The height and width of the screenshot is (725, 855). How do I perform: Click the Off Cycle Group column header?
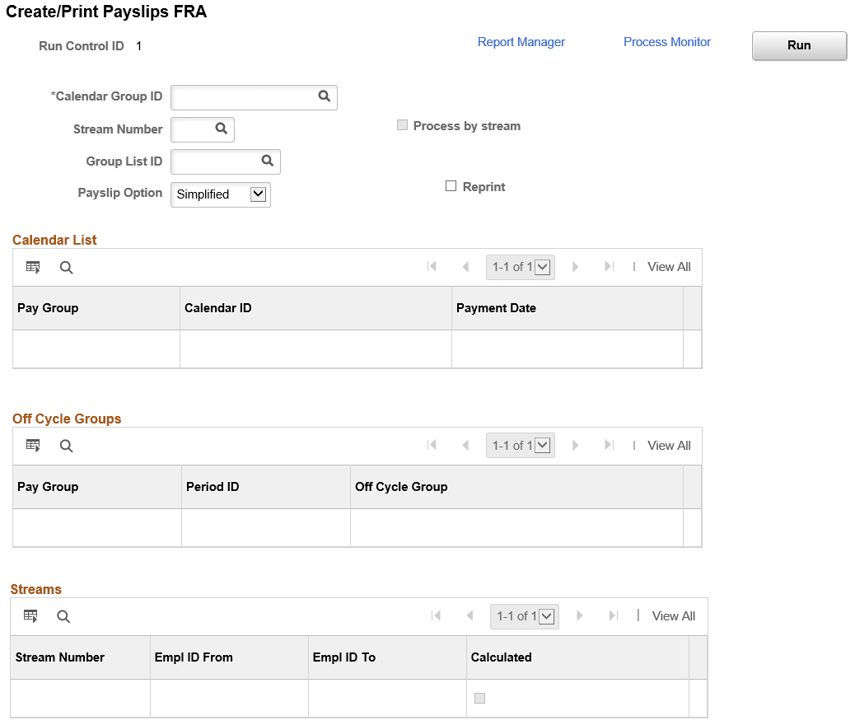(401, 486)
